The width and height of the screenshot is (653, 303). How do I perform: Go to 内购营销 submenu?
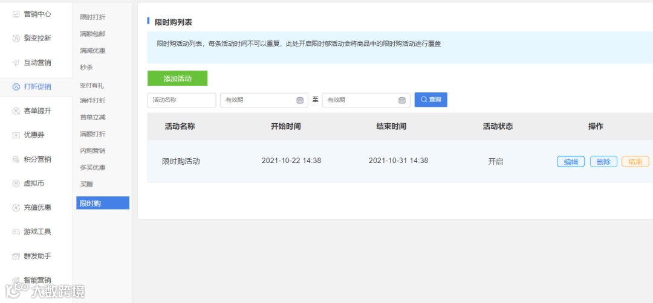(93, 150)
